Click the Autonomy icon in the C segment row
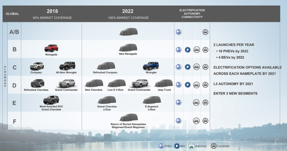 (197, 67)
